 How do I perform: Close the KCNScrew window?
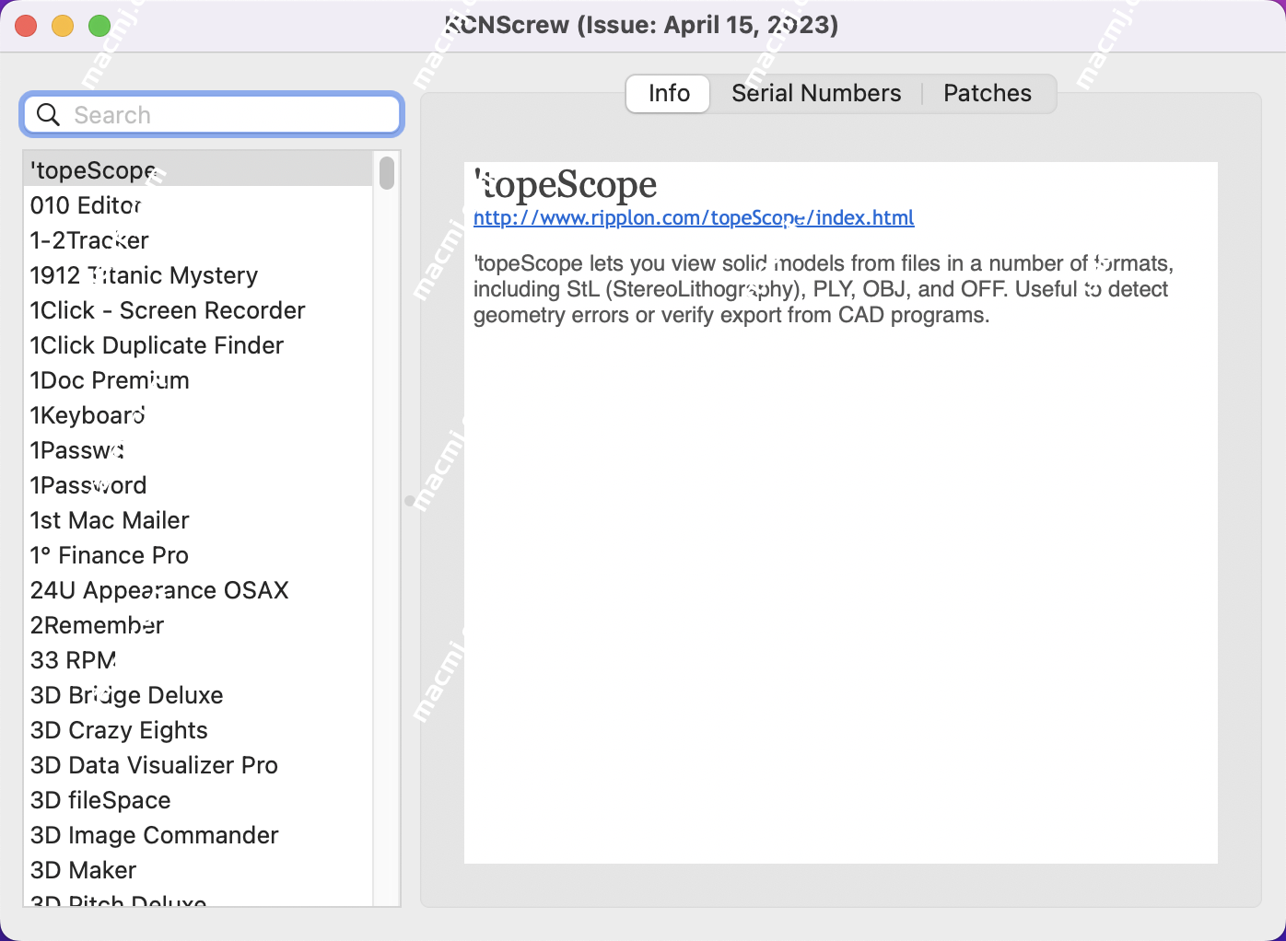click(x=26, y=26)
